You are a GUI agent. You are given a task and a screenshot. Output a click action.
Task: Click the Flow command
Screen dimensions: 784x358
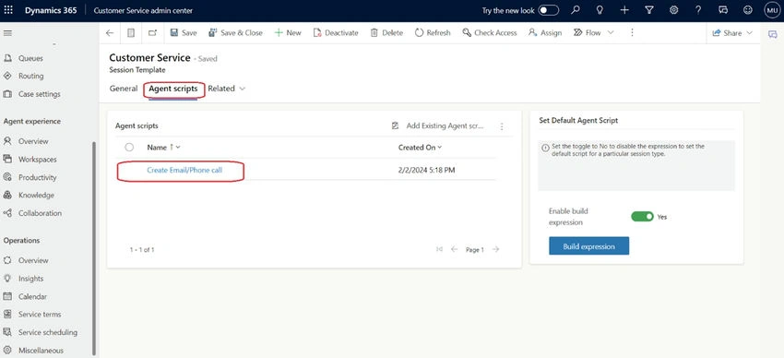(x=588, y=33)
